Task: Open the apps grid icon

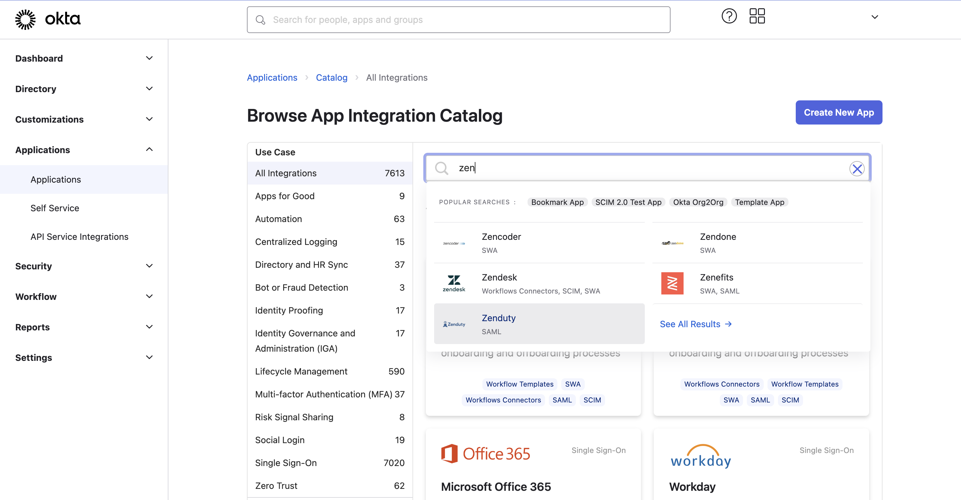Action: [757, 17]
